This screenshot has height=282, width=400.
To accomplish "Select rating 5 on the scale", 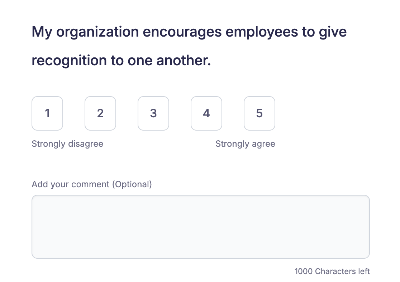I will coord(259,113).
